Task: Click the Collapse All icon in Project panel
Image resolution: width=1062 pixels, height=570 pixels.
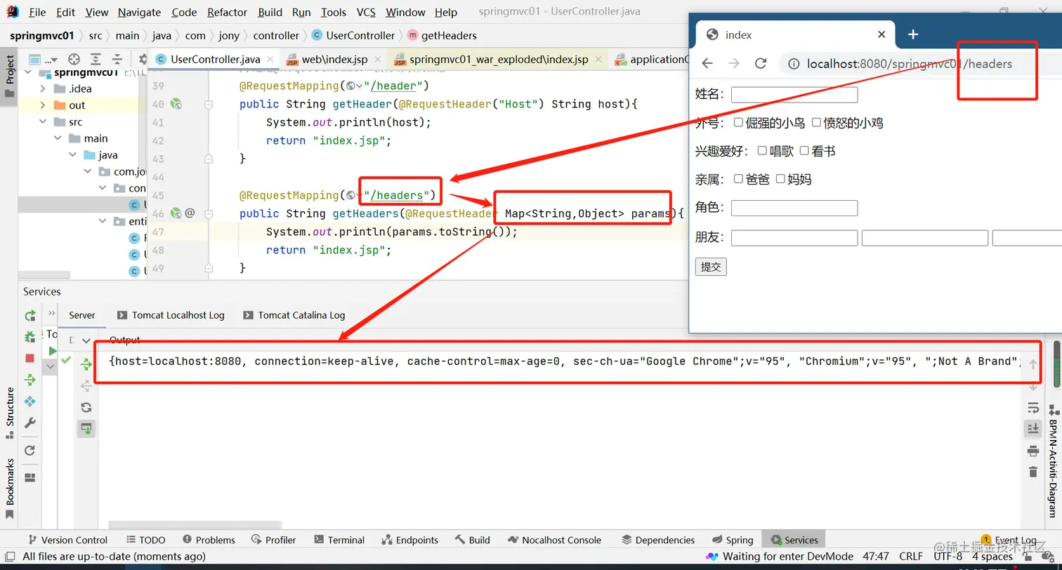Action: click(x=117, y=59)
